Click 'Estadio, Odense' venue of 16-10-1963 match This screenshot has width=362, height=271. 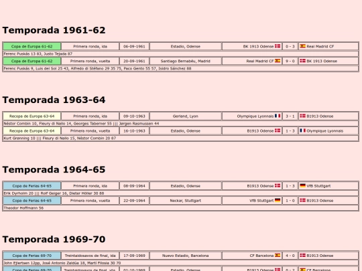186,131
